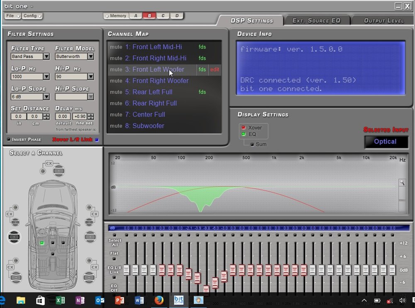Toggle the Invert Phase checkbox
This screenshot has height=308, width=415.
click(8, 139)
